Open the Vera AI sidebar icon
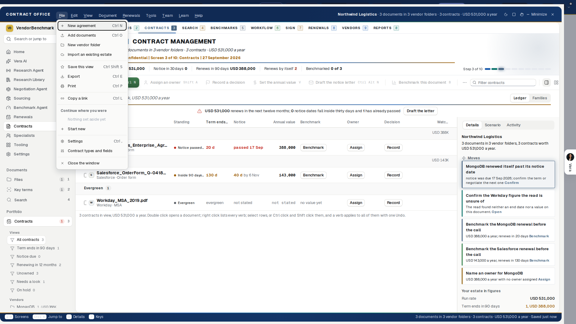This screenshot has width=576, height=324. tap(8, 61)
